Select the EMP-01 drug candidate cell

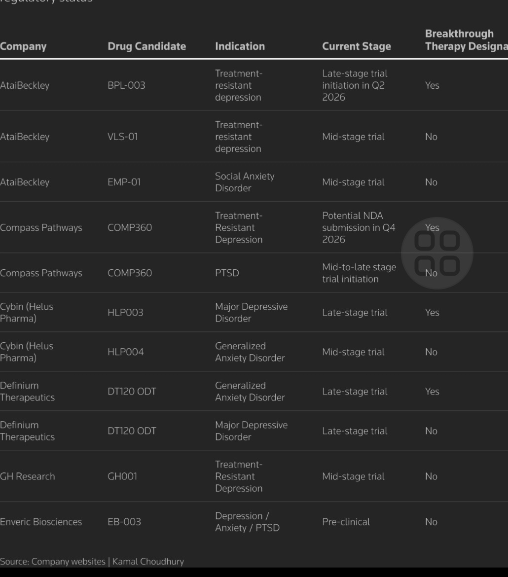point(124,182)
